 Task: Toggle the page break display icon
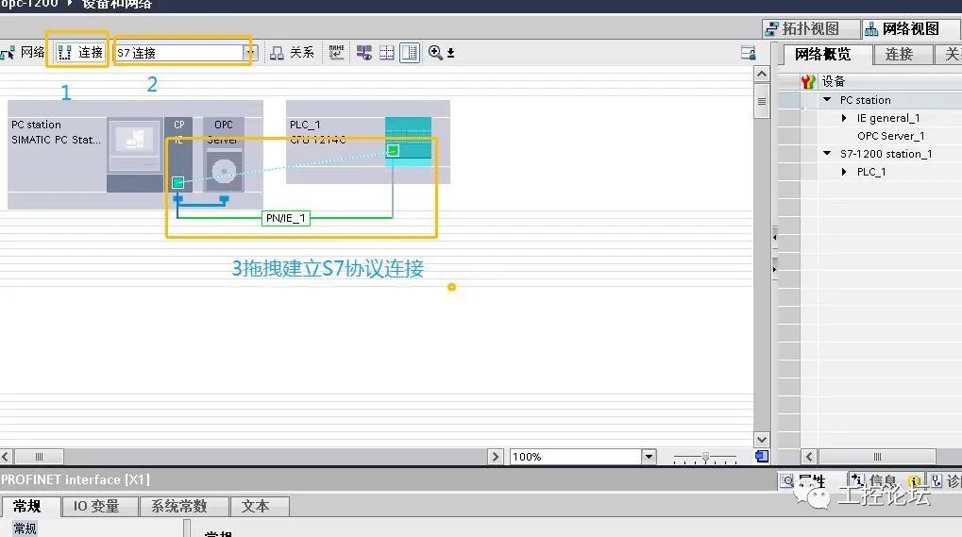coord(386,53)
